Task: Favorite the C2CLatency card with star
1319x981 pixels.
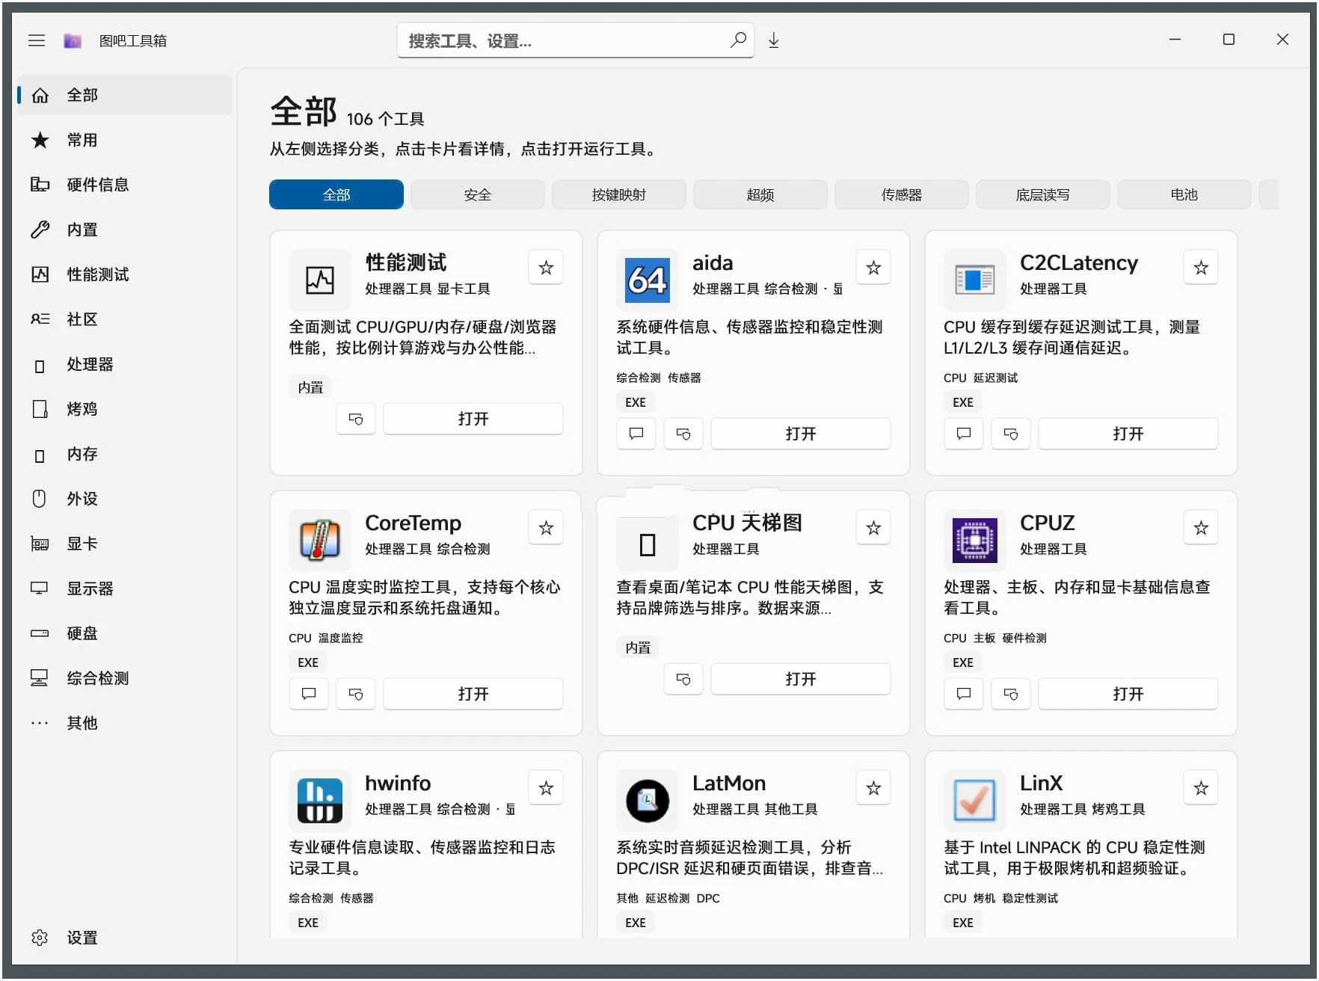Action: tap(1201, 268)
